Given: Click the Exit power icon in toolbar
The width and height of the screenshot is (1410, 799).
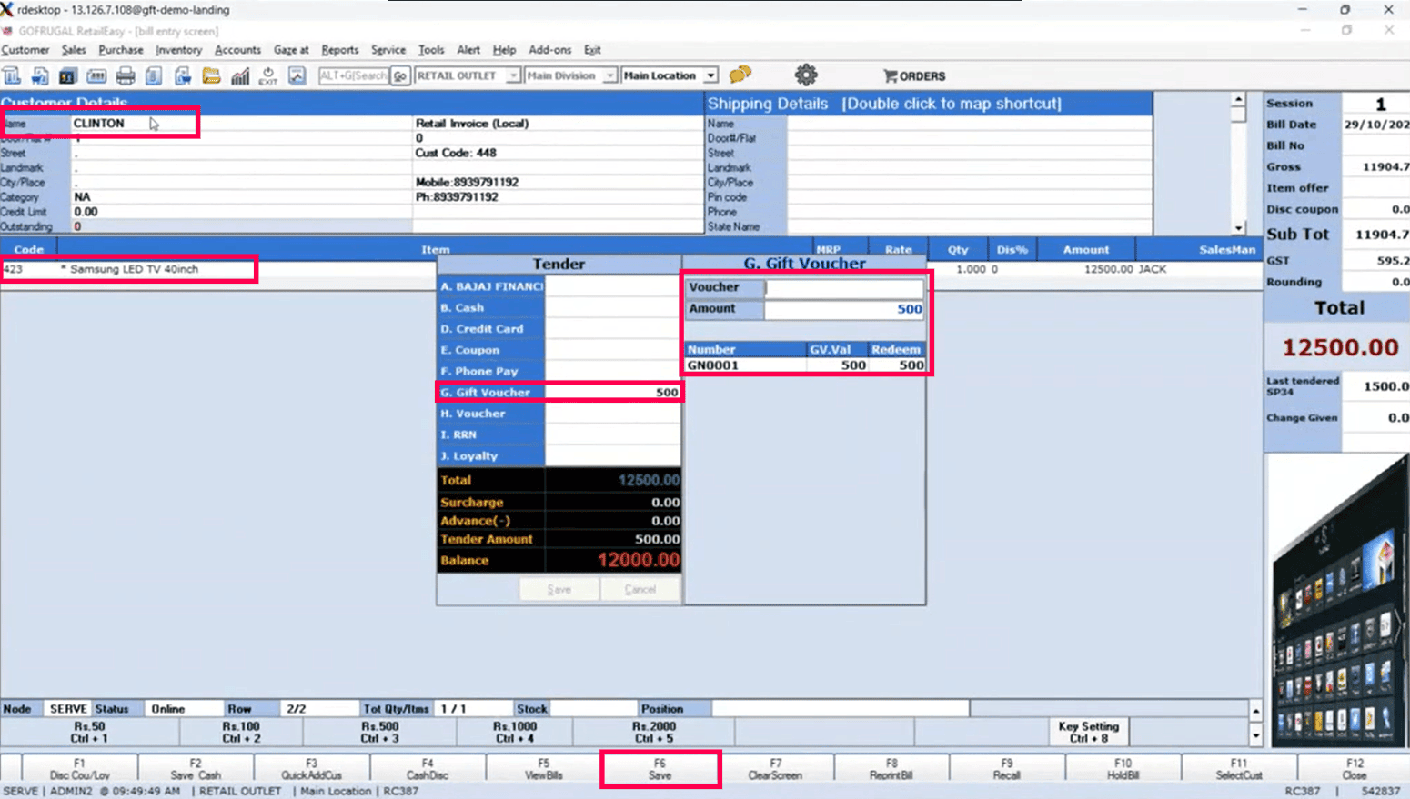Looking at the screenshot, I should click(x=268, y=76).
